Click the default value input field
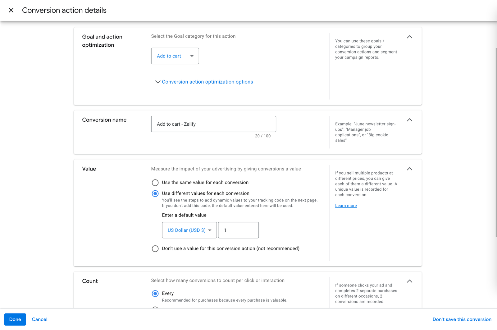Screen dimensions: 497x330 (238, 230)
